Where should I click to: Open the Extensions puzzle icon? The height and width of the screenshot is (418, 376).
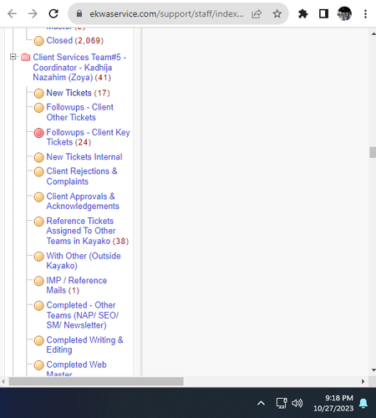302,13
